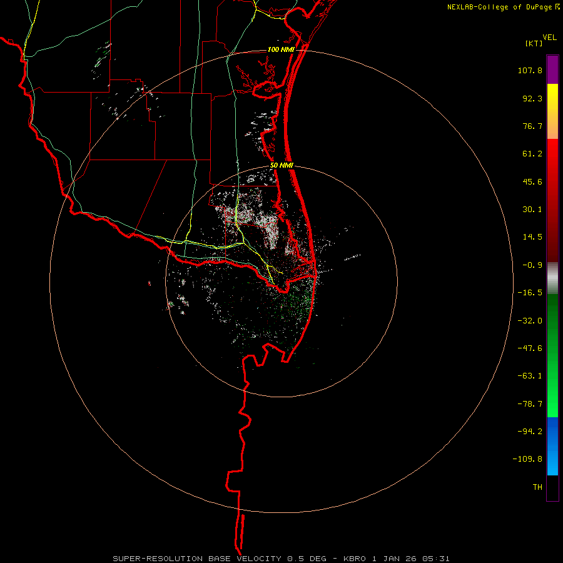The height and width of the screenshot is (563, 563).
Task: Click the NEXLAB-College of DuPage credit text
Action: (499, 7)
